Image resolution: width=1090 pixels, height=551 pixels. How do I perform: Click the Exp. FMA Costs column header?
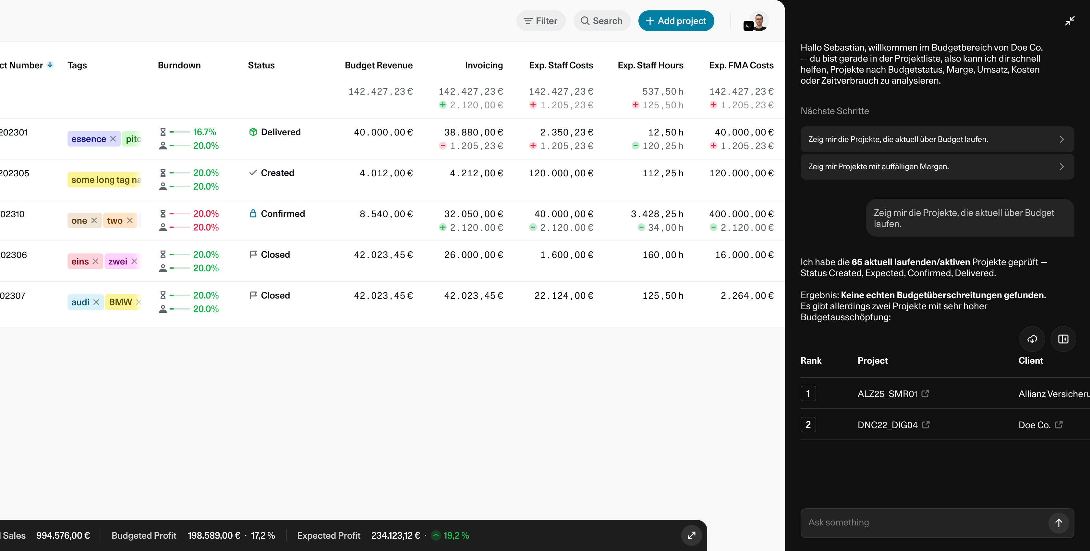[x=741, y=65]
